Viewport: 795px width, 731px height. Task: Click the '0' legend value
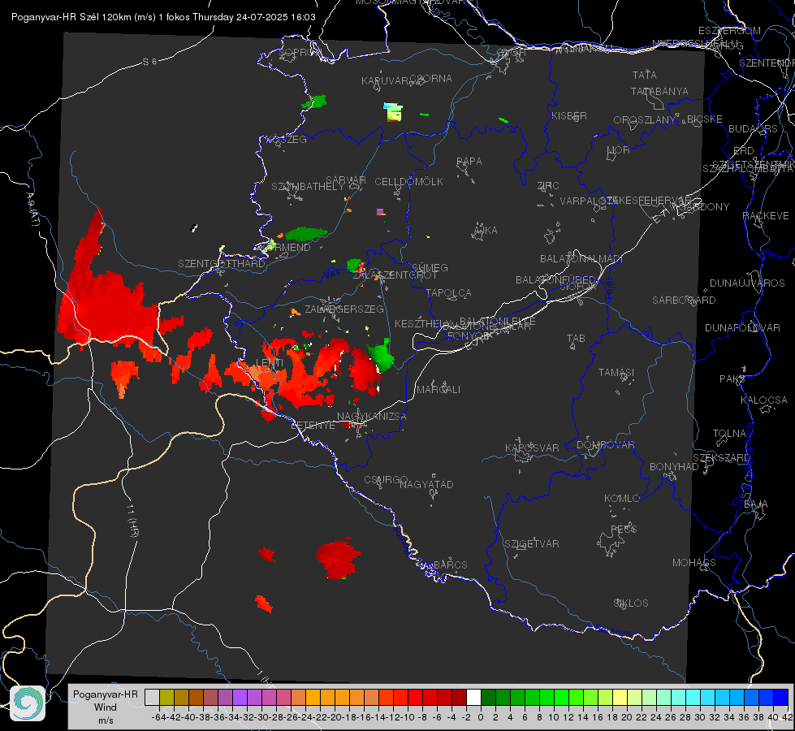[x=481, y=717]
